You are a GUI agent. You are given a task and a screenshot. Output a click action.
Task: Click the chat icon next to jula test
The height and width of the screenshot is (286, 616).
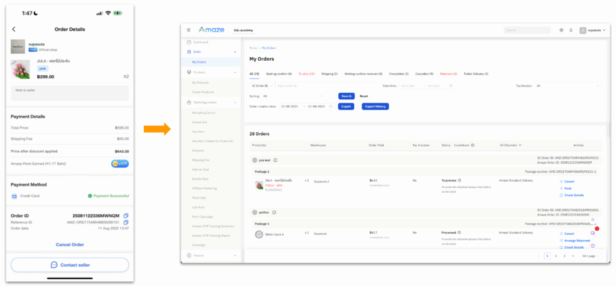[275, 160]
